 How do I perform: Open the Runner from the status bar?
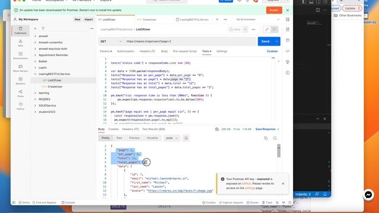253,202
